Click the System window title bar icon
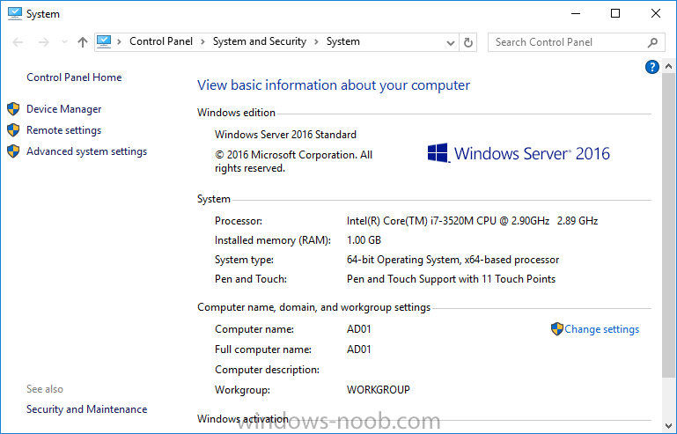This screenshot has height=434, width=677. coord(15,14)
